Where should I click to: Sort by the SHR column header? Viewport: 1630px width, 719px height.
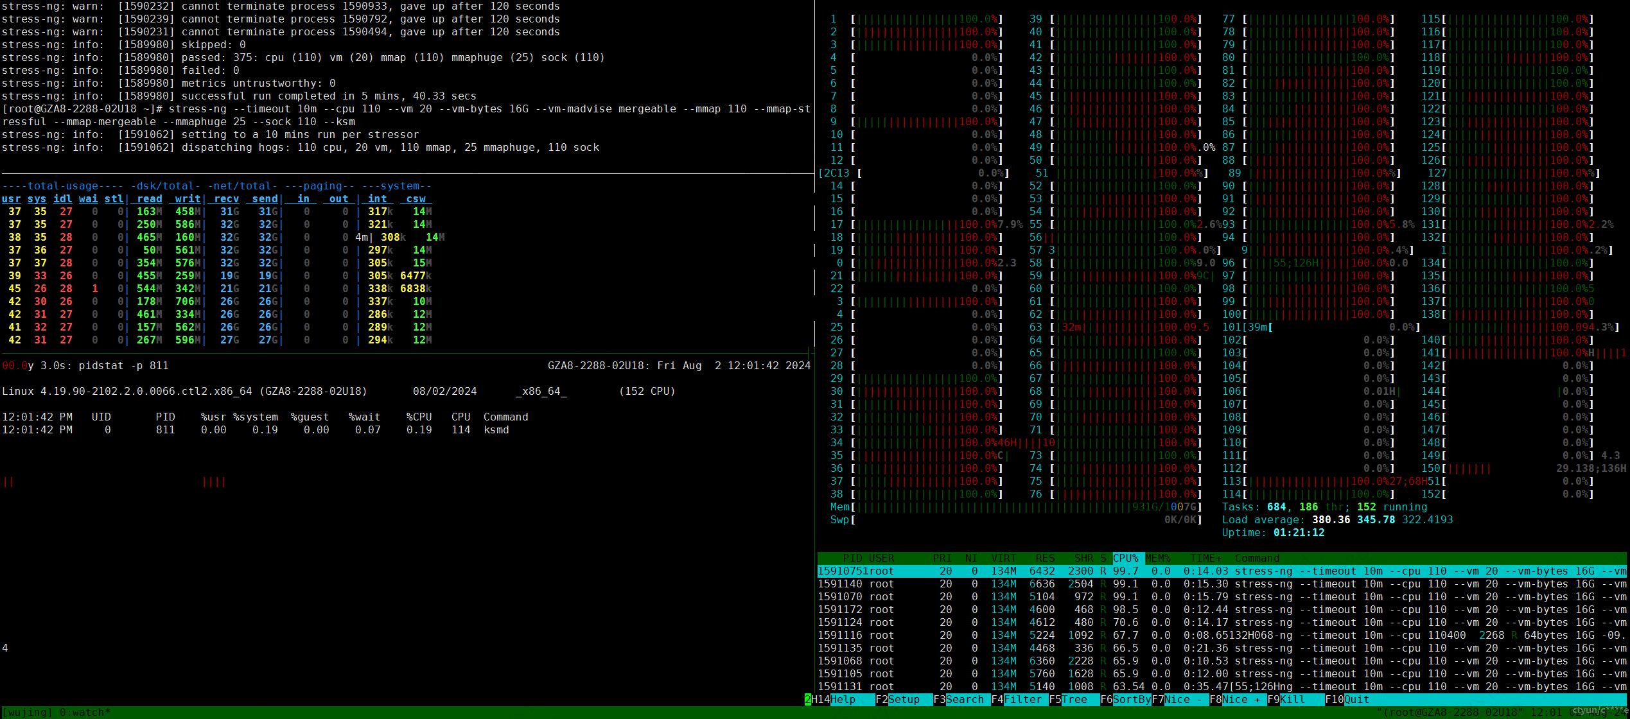click(x=1083, y=559)
